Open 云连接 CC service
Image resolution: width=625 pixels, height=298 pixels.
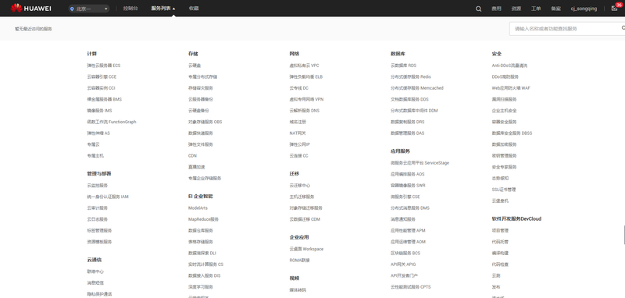point(299,155)
